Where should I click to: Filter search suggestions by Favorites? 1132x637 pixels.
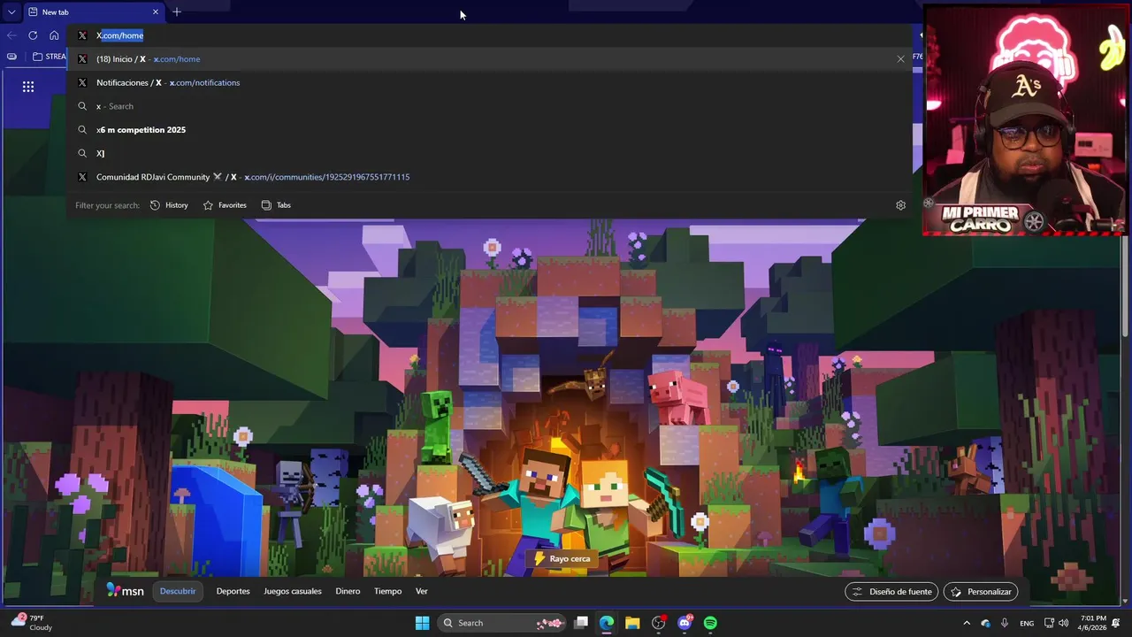pos(225,205)
